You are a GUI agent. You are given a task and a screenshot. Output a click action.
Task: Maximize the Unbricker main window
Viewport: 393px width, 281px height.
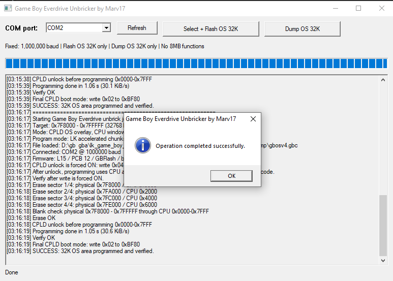point(358,8)
